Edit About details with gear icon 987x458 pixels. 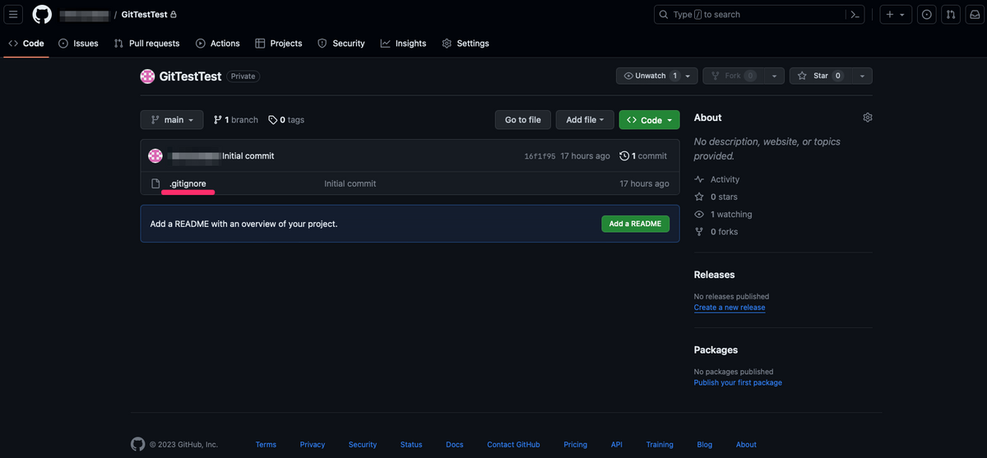867,118
